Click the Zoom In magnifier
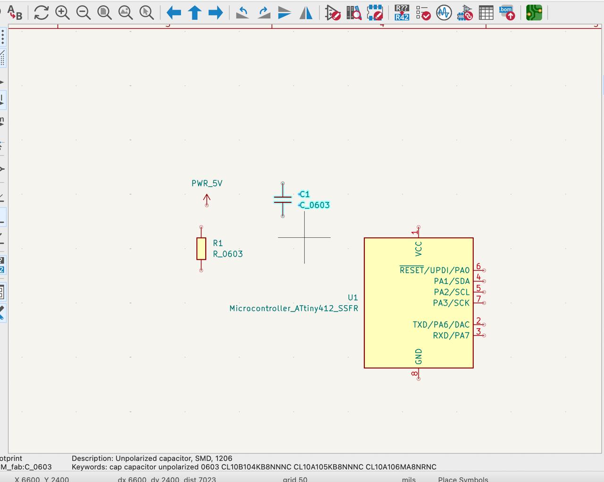This screenshot has height=482, width=604. pyautogui.click(x=62, y=13)
